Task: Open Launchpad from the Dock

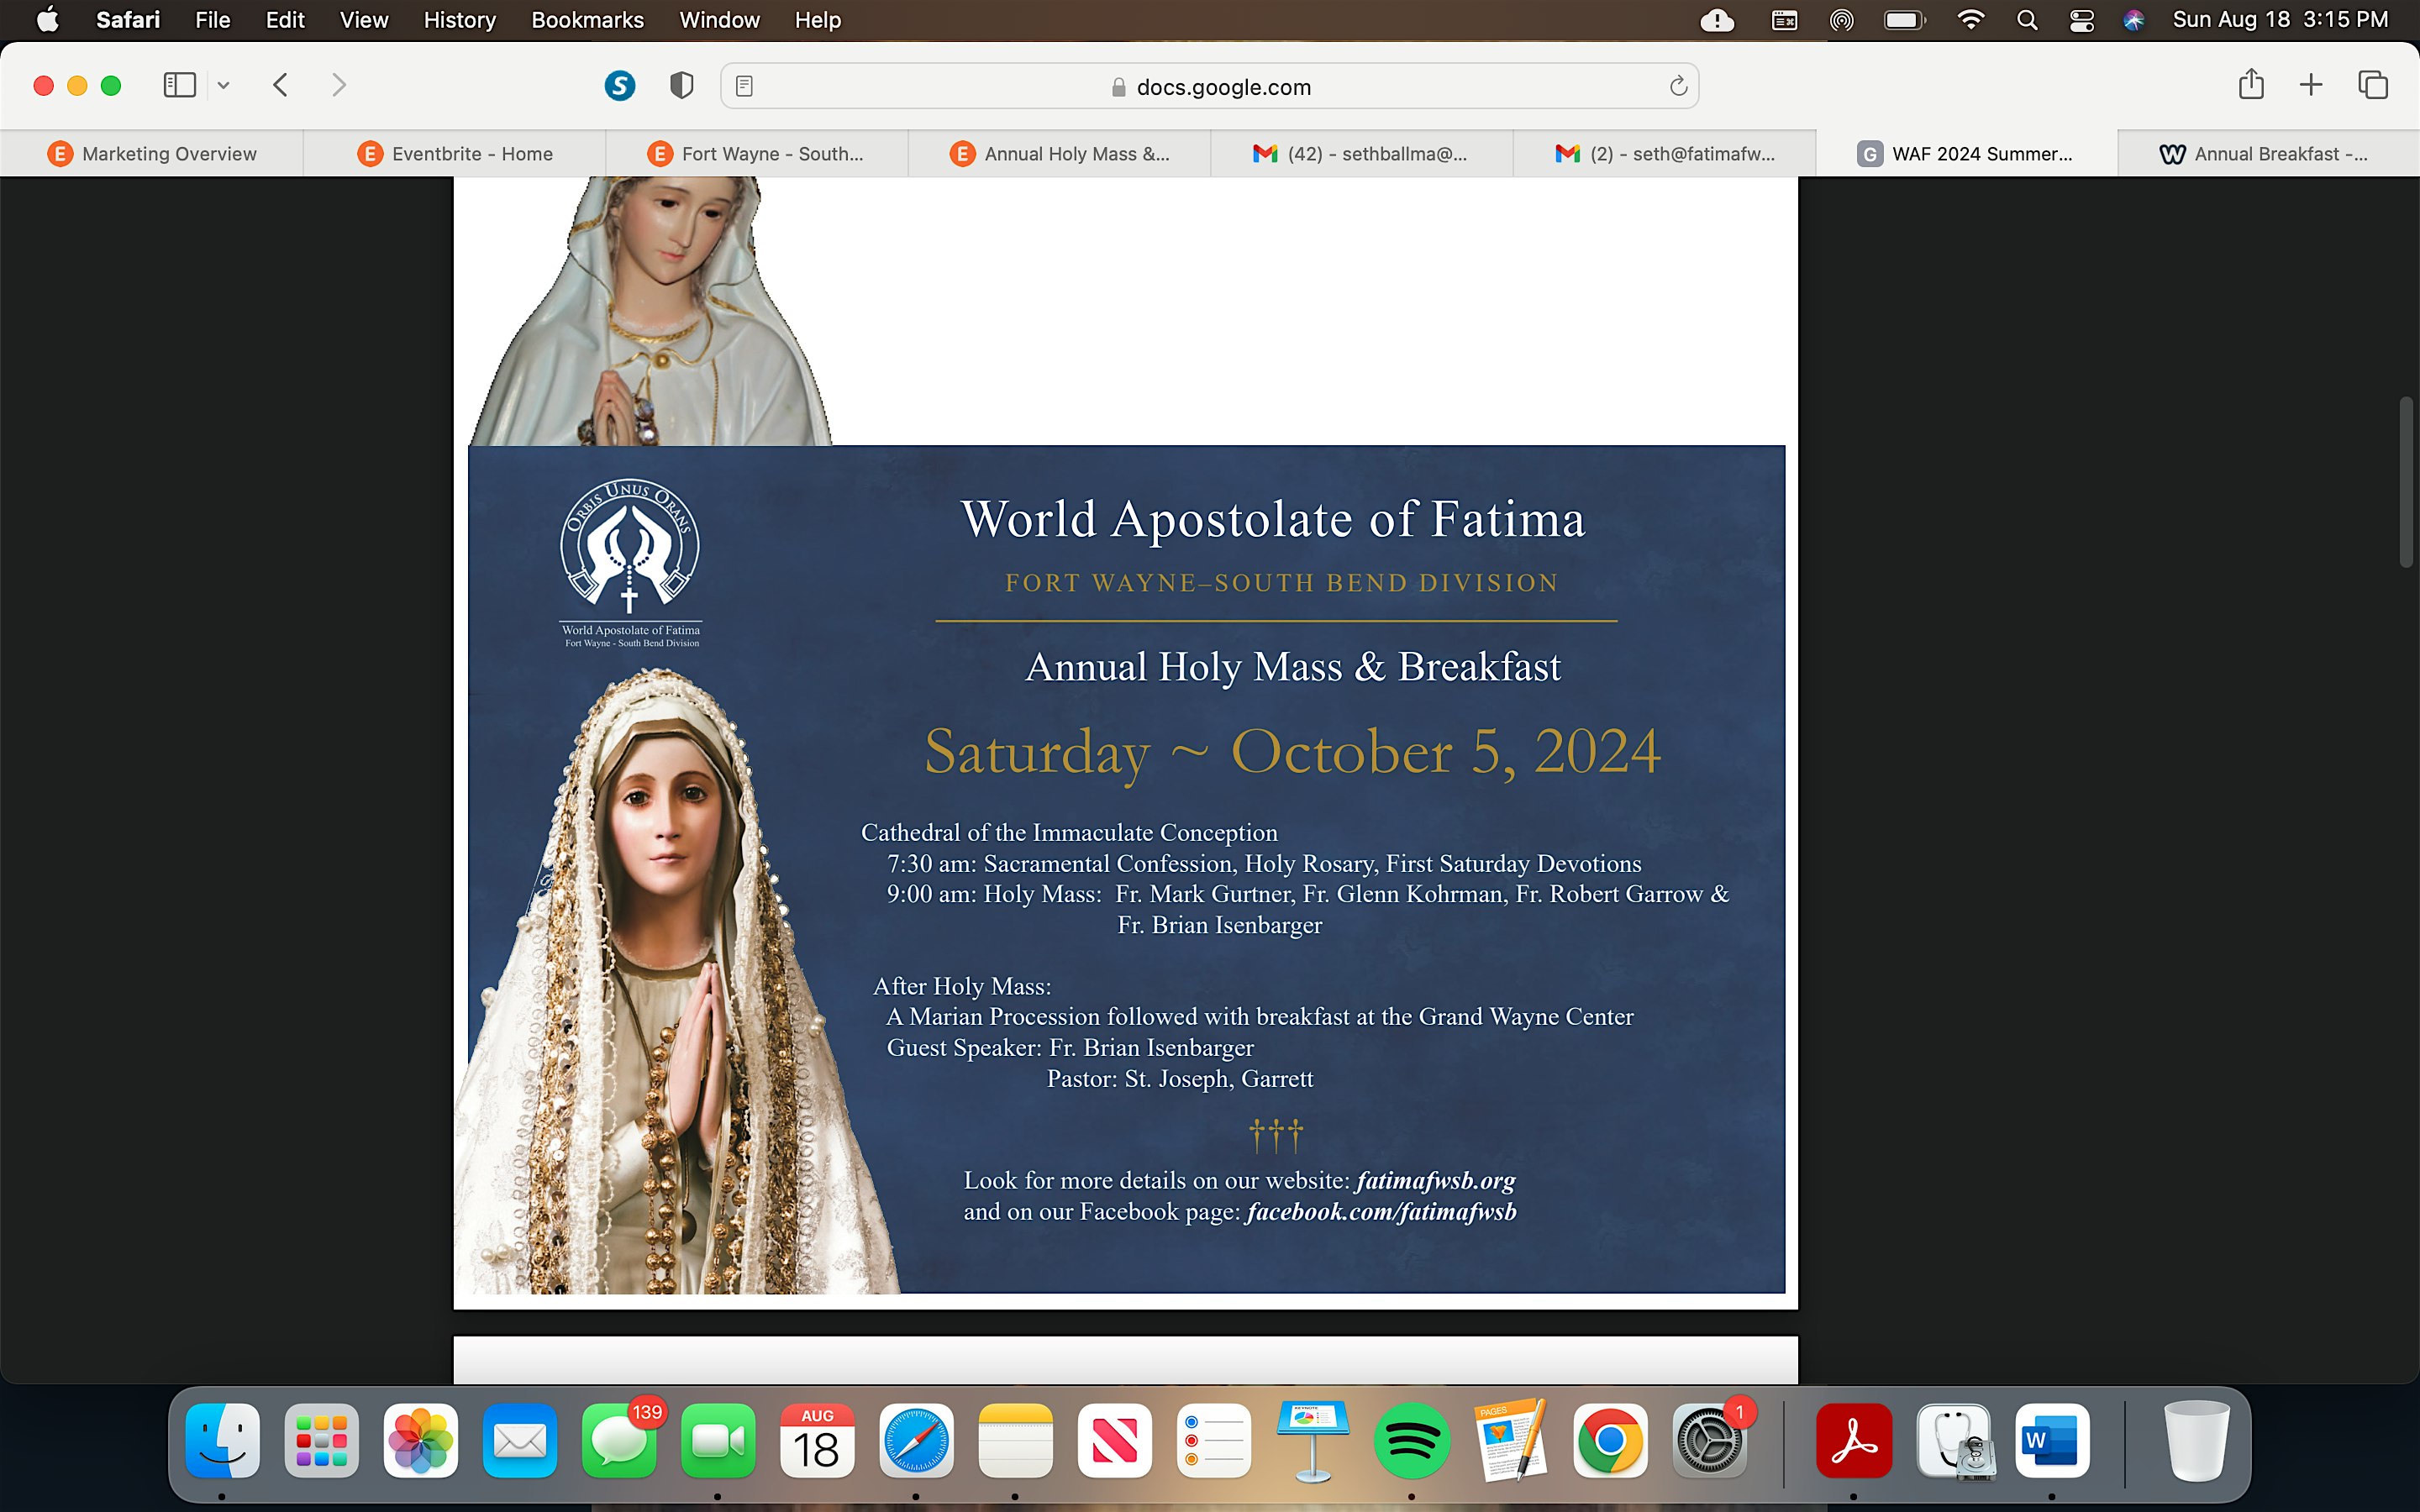Action: tap(321, 1440)
